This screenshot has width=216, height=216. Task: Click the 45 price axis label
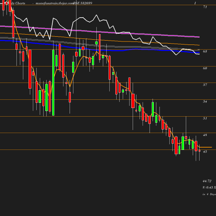coord(205,152)
